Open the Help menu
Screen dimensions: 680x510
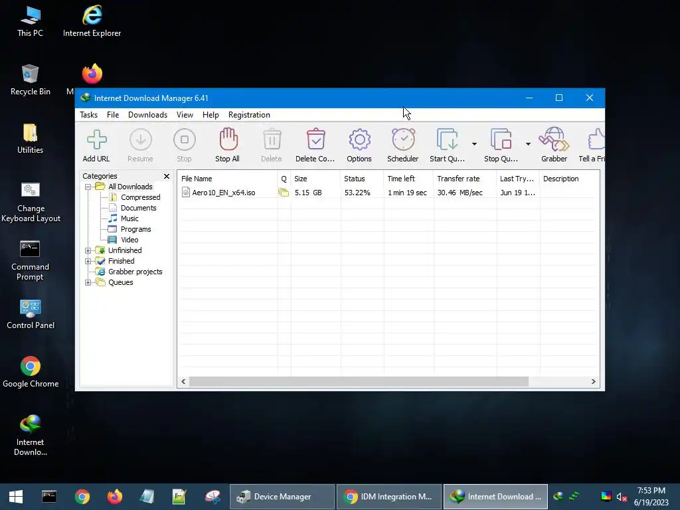211,115
